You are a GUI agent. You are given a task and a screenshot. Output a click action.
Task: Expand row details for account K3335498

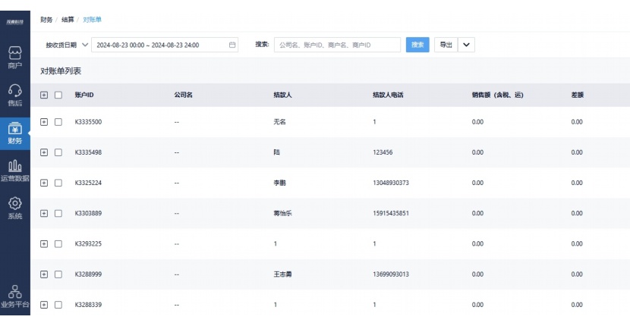click(x=44, y=152)
